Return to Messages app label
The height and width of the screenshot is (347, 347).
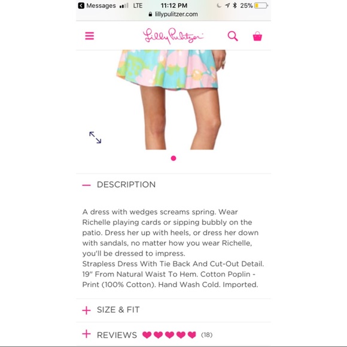tap(101, 5)
